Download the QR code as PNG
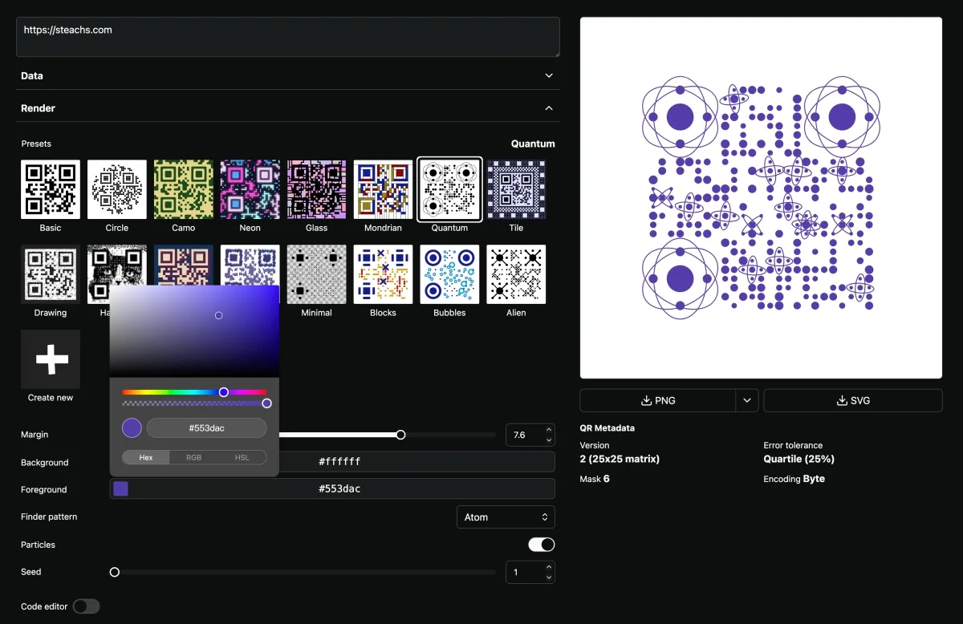The height and width of the screenshot is (624, 963). tap(657, 400)
